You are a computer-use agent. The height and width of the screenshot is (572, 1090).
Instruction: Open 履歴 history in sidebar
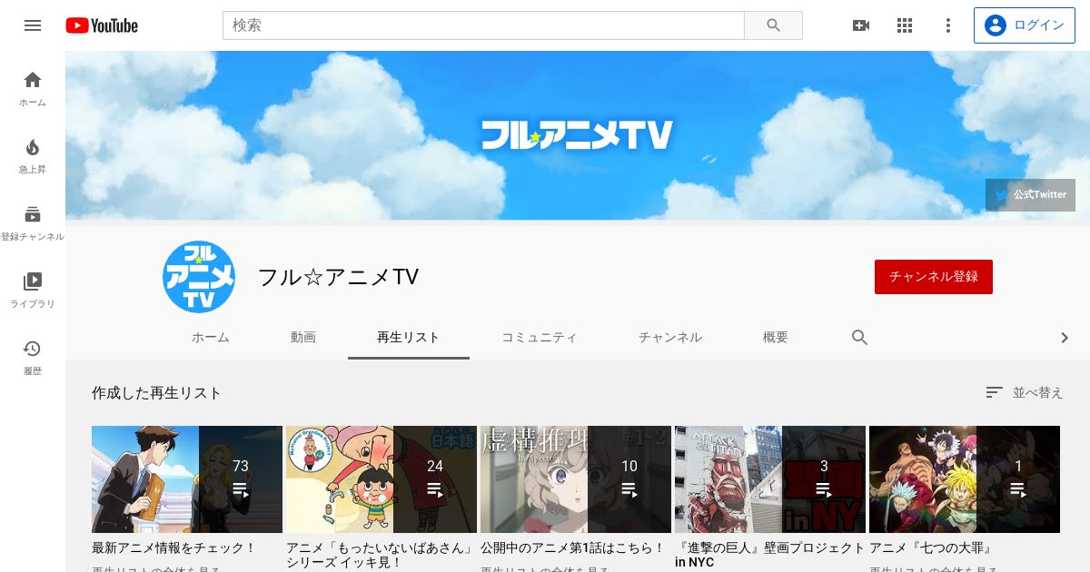[x=33, y=358]
